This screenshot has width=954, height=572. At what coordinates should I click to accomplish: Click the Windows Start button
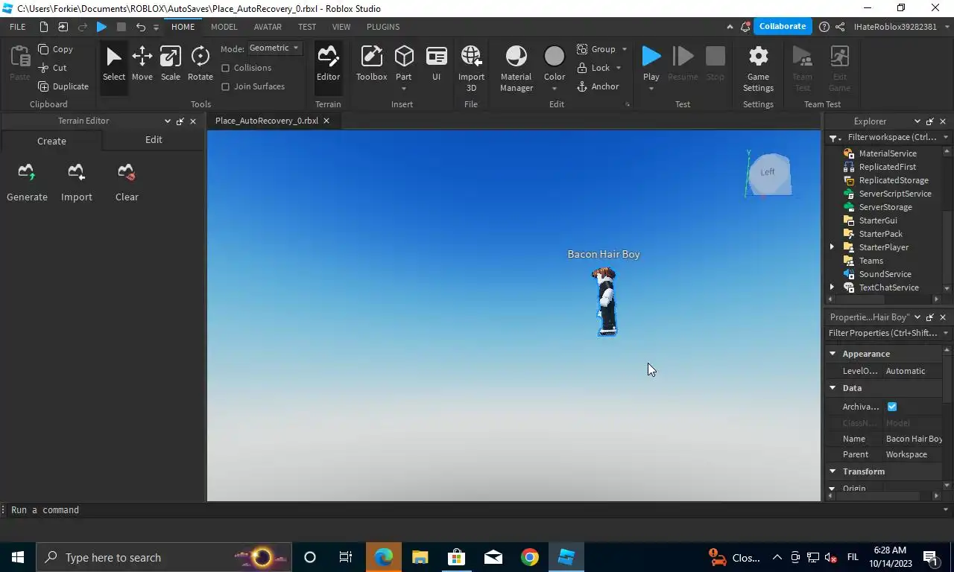click(18, 557)
